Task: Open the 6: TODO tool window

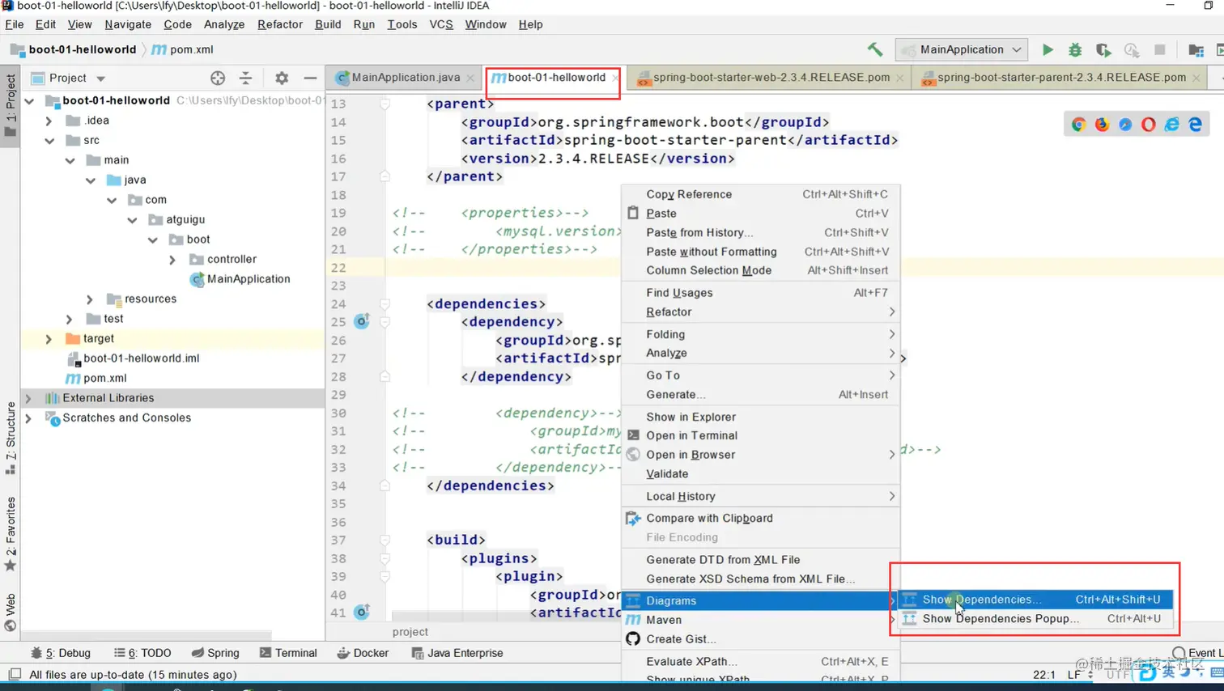Action: 142,653
